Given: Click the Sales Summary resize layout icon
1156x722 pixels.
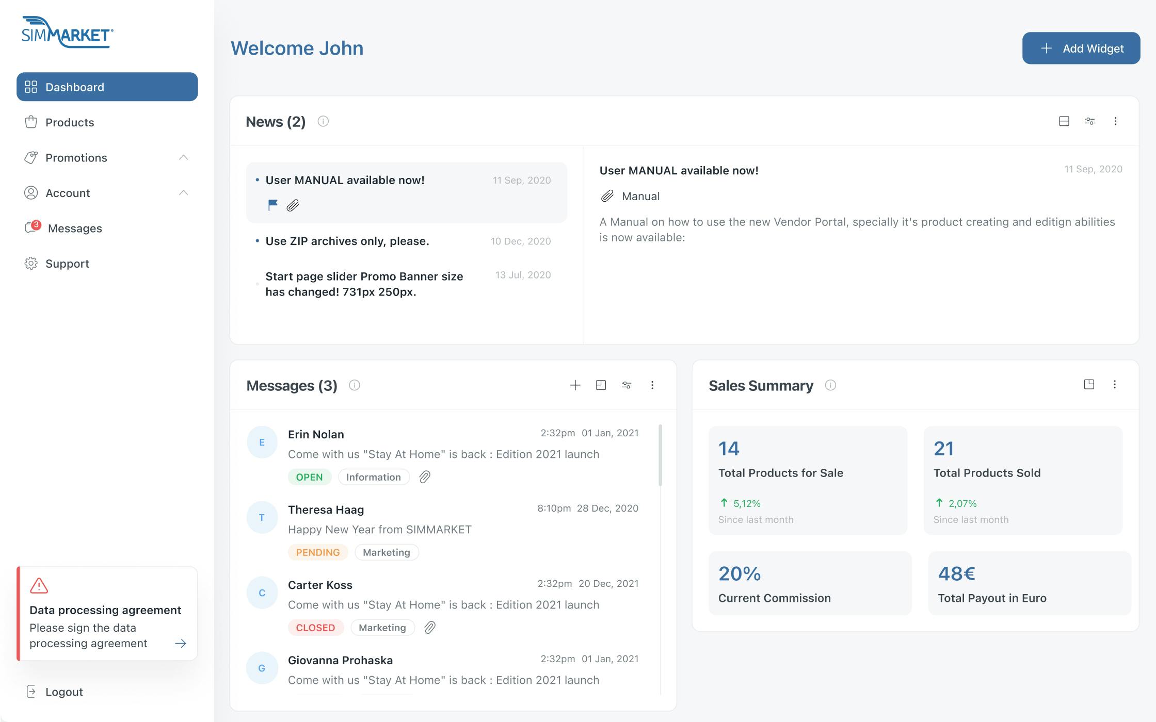Looking at the screenshot, I should coord(1089,384).
